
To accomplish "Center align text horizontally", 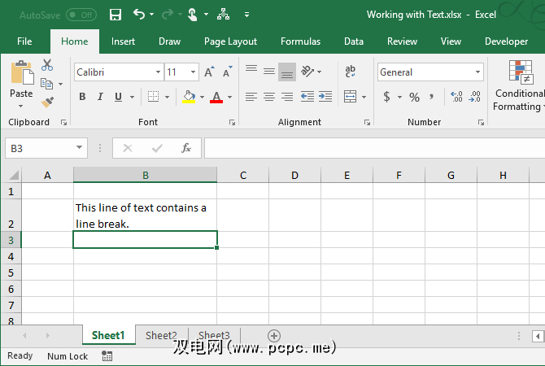I will [269, 97].
